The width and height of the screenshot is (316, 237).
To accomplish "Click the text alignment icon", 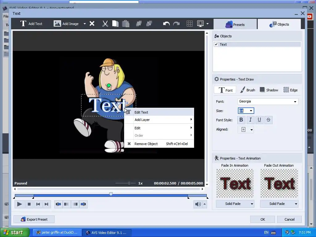I will [x=243, y=129].
